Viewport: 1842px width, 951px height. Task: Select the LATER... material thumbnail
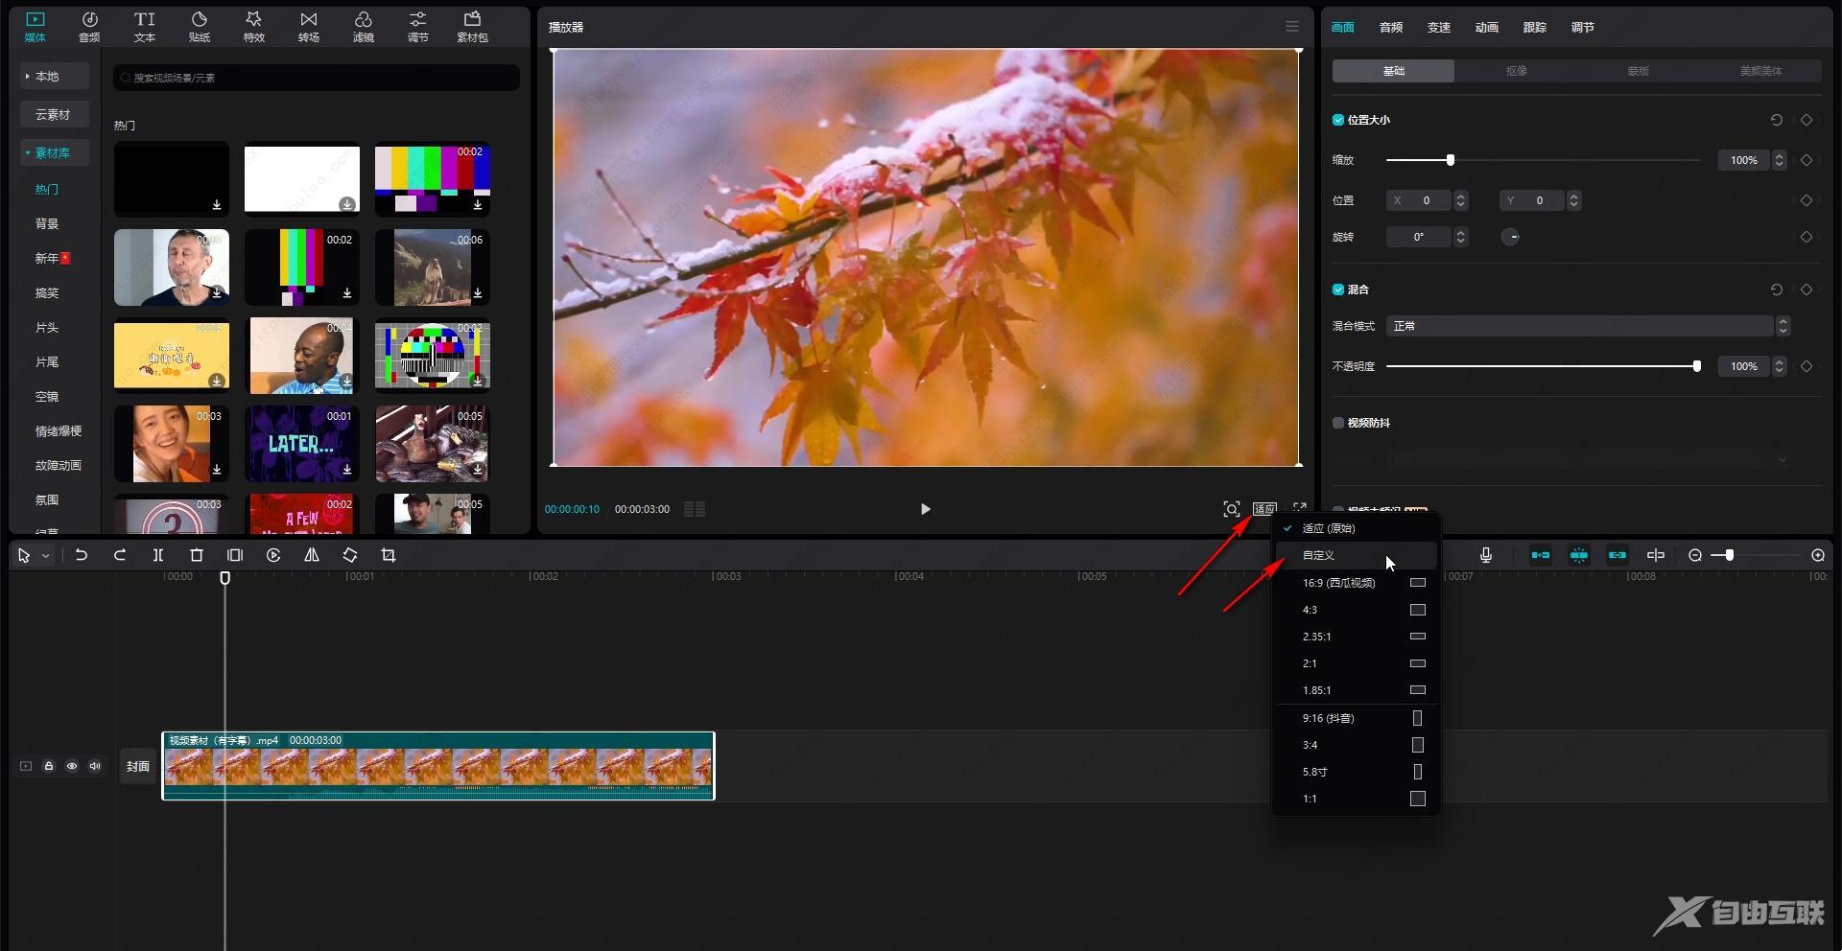[301, 444]
